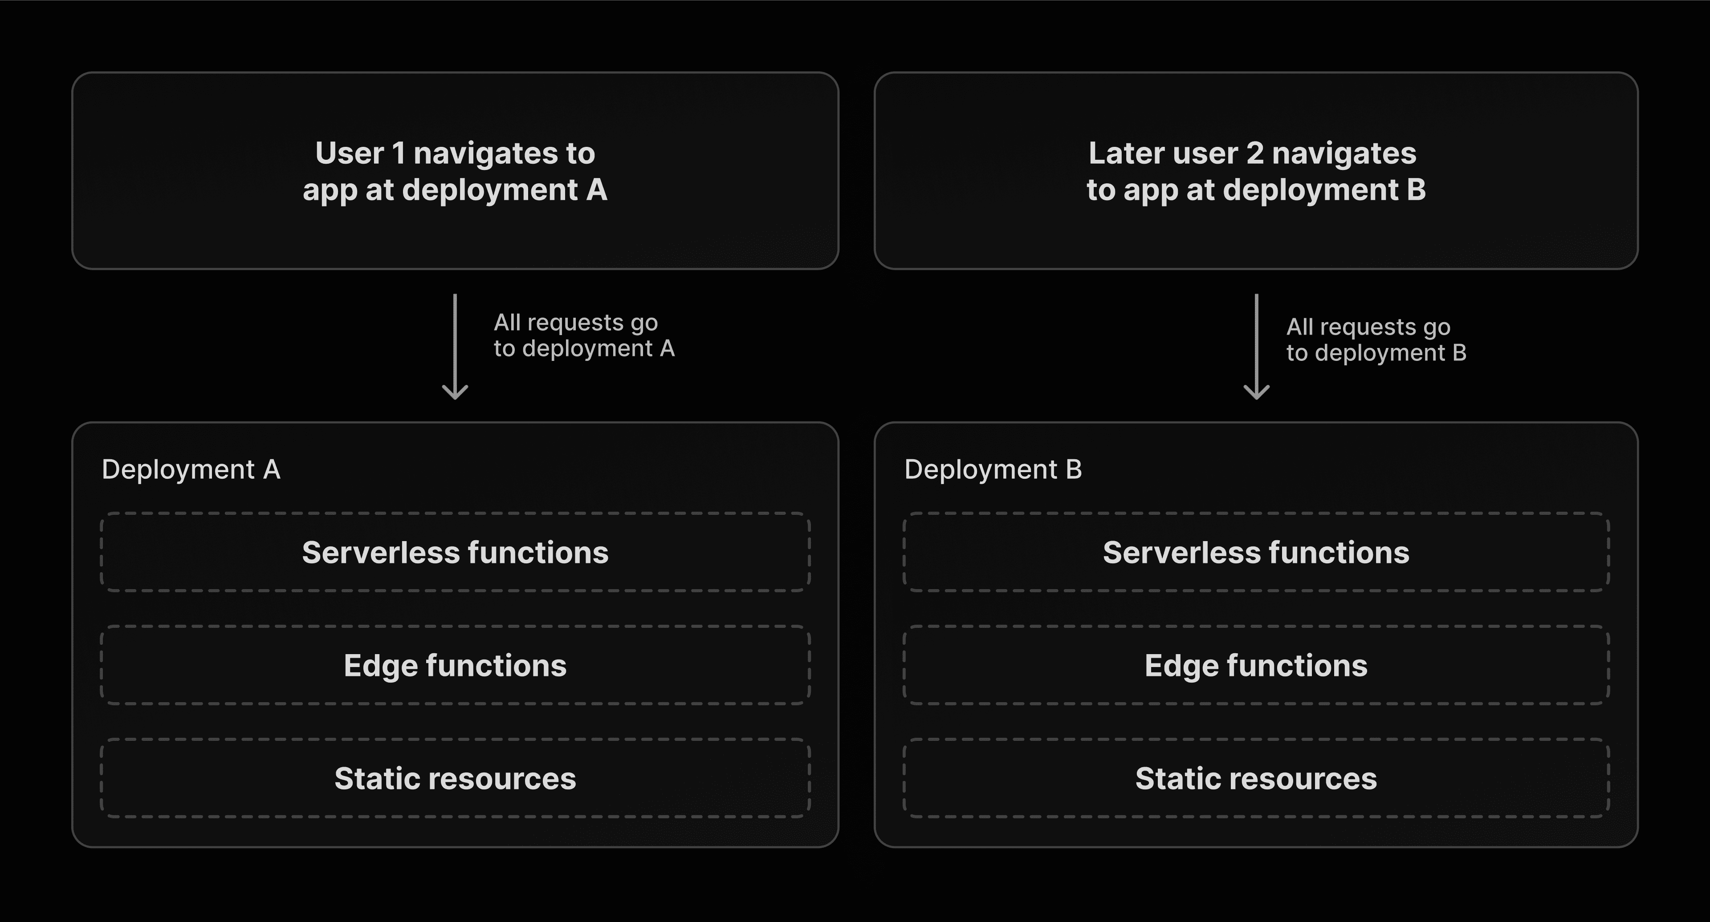Click the 'to app at deployment B' text line
Image resolution: width=1710 pixels, height=922 pixels.
[1256, 190]
